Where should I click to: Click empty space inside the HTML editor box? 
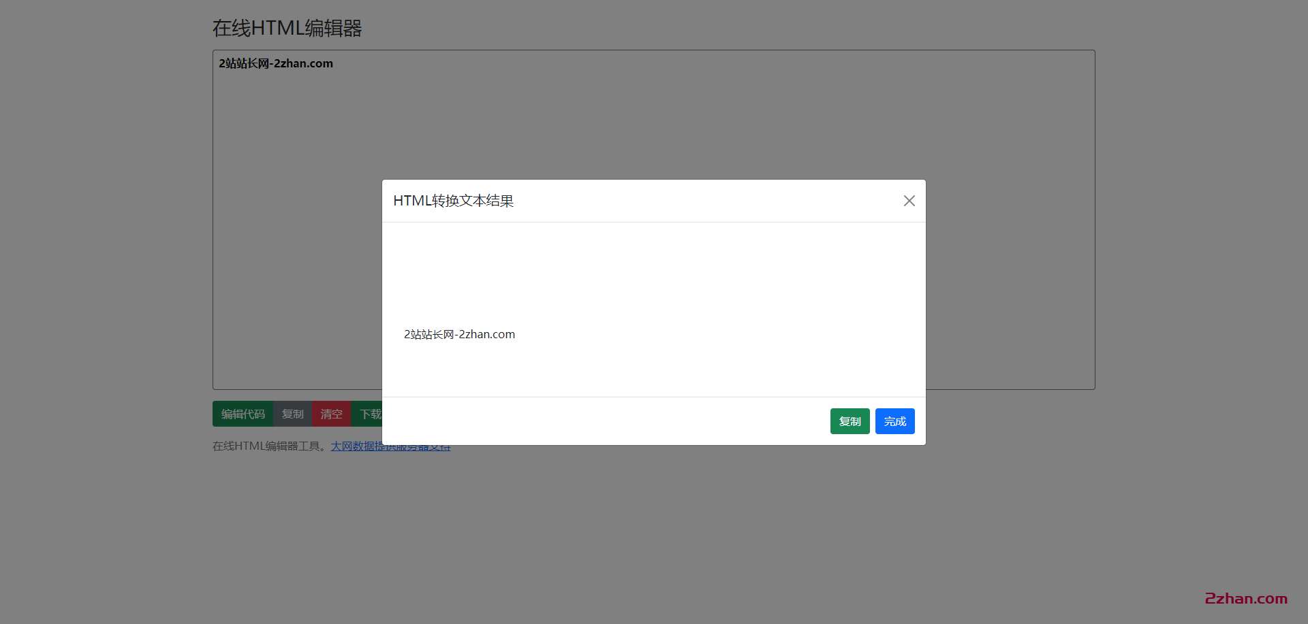pyautogui.click(x=613, y=122)
